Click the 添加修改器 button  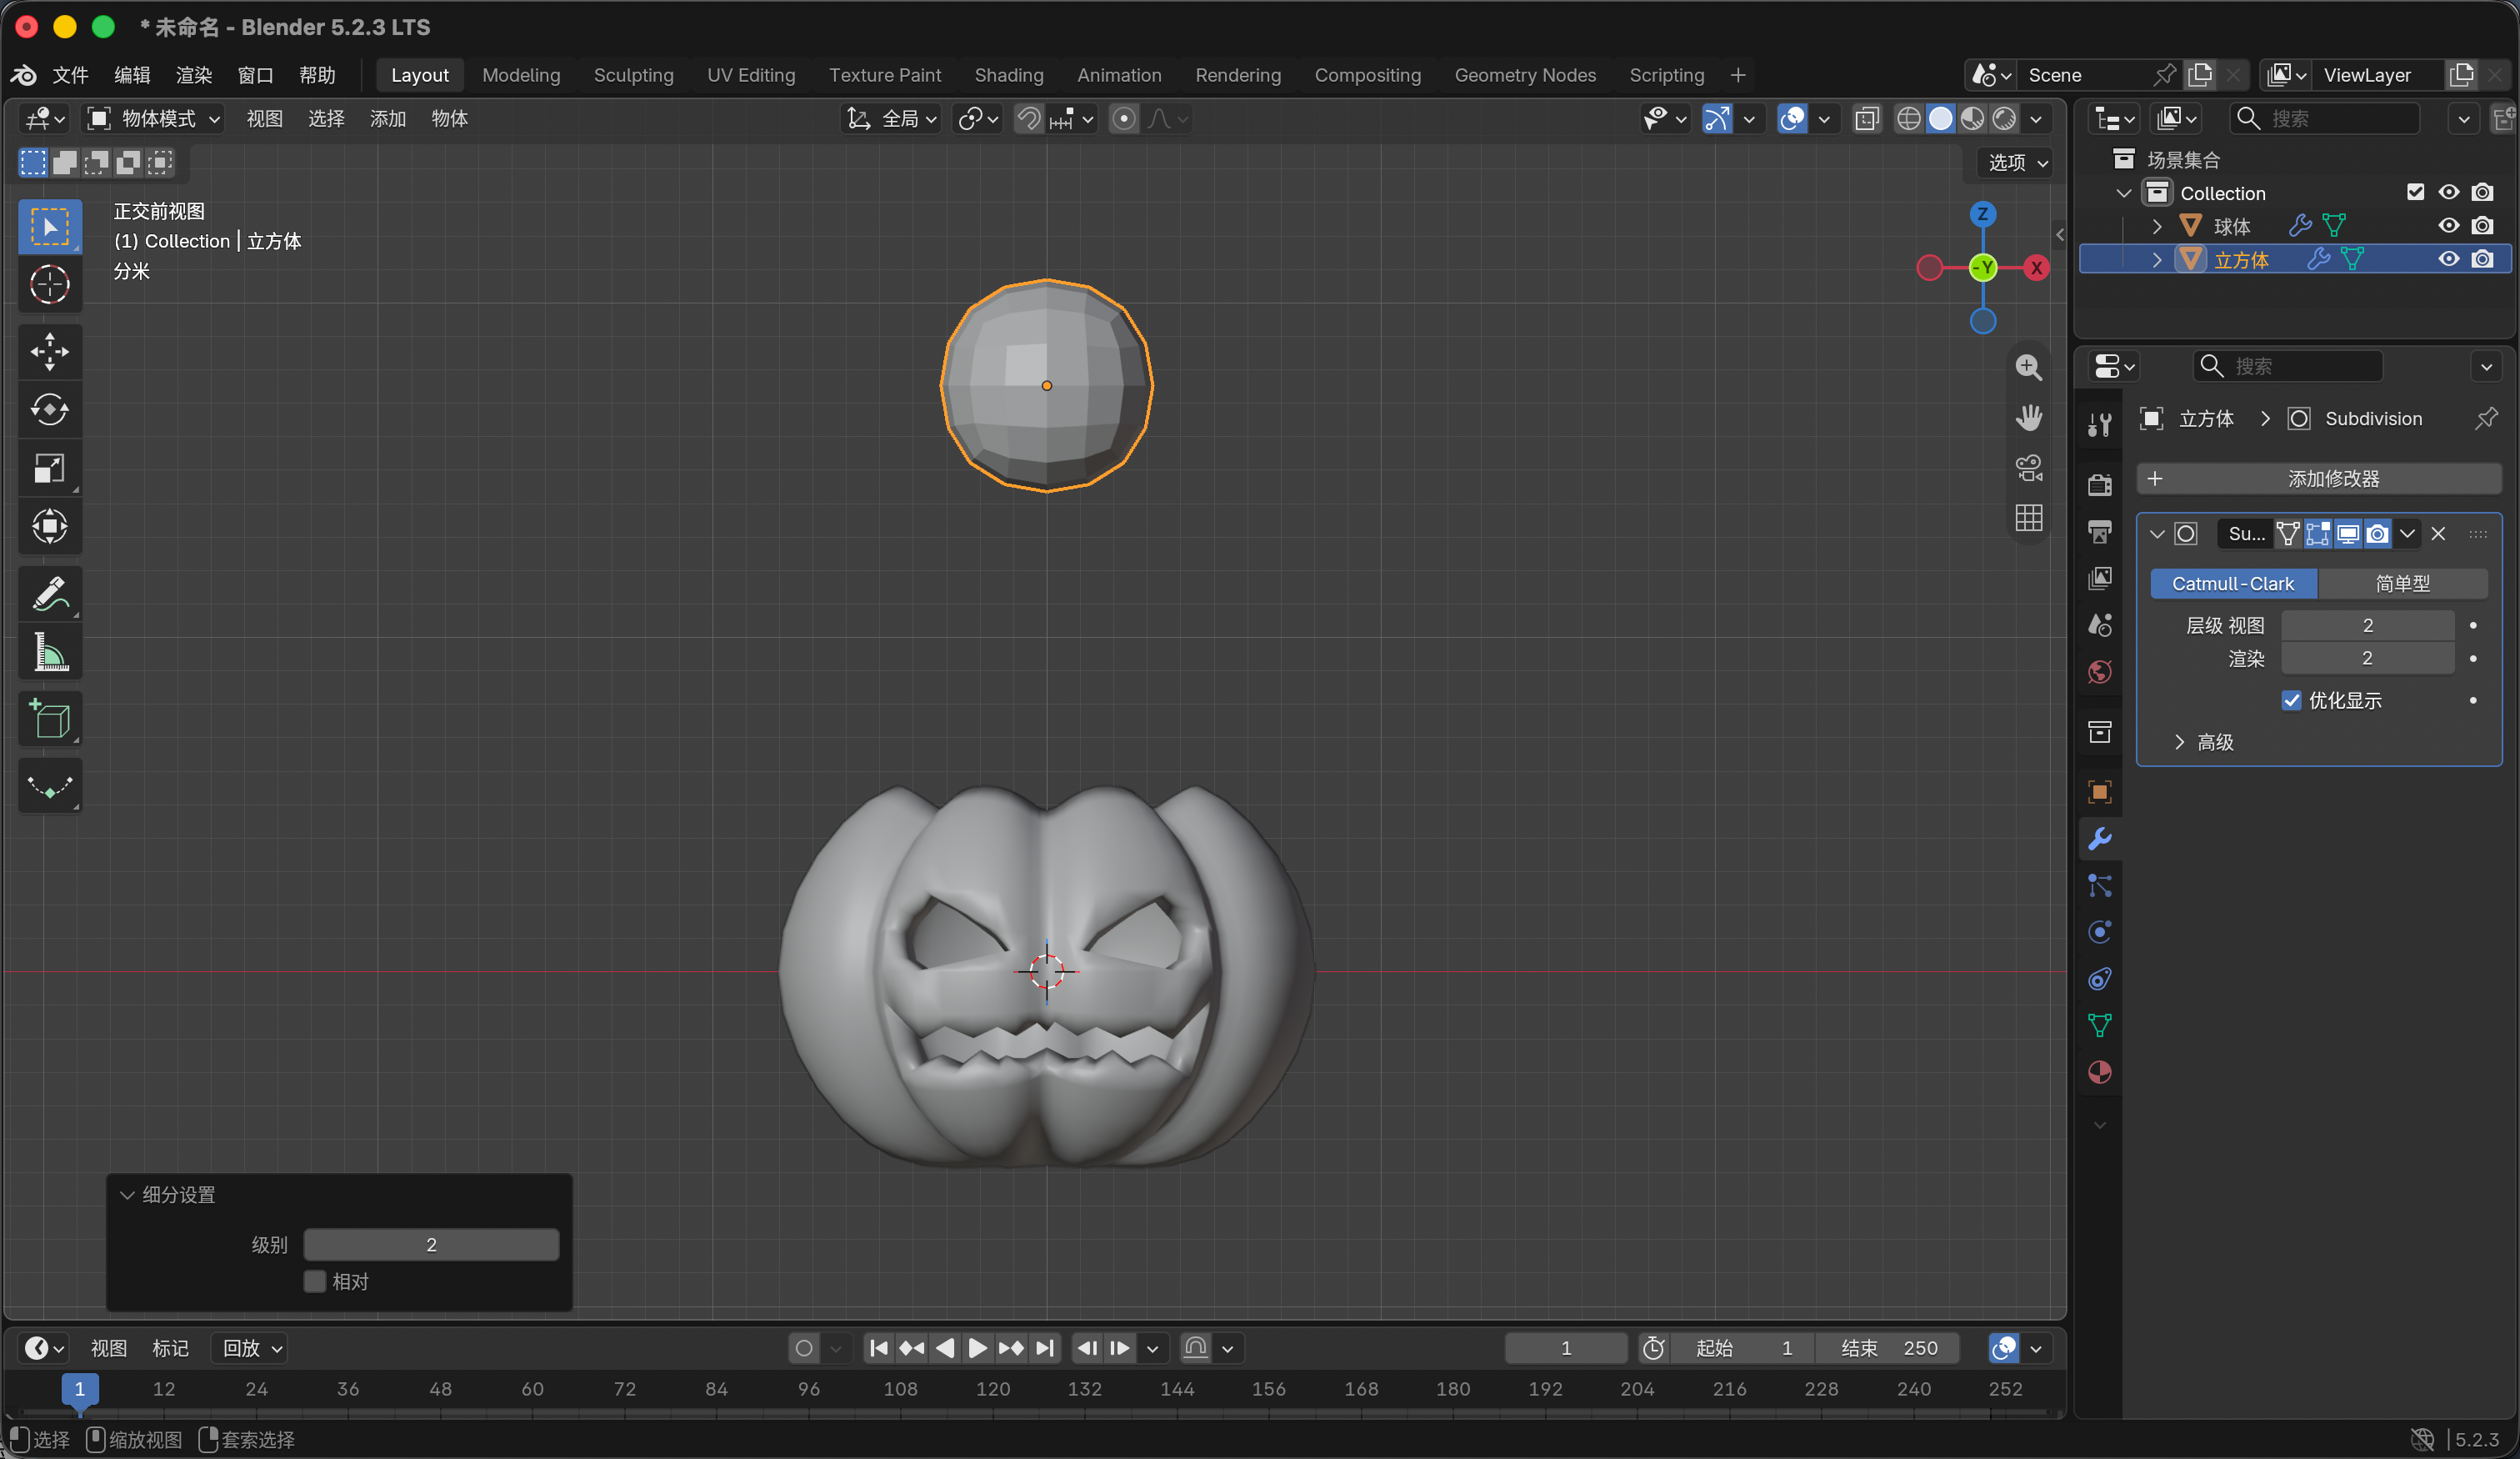[2318, 479]
